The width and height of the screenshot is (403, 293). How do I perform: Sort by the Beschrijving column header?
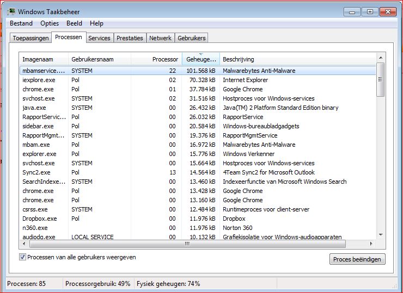click(298, 59)
